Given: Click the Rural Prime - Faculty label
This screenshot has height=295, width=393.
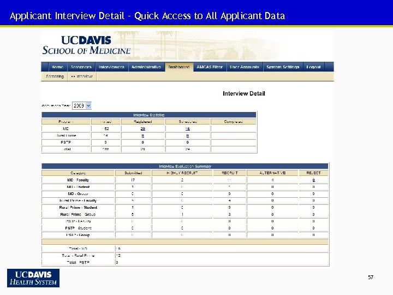Looking at the screenshot, I should coord(78,200).
